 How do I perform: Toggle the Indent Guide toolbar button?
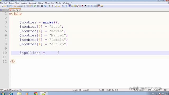coord(69,6)
